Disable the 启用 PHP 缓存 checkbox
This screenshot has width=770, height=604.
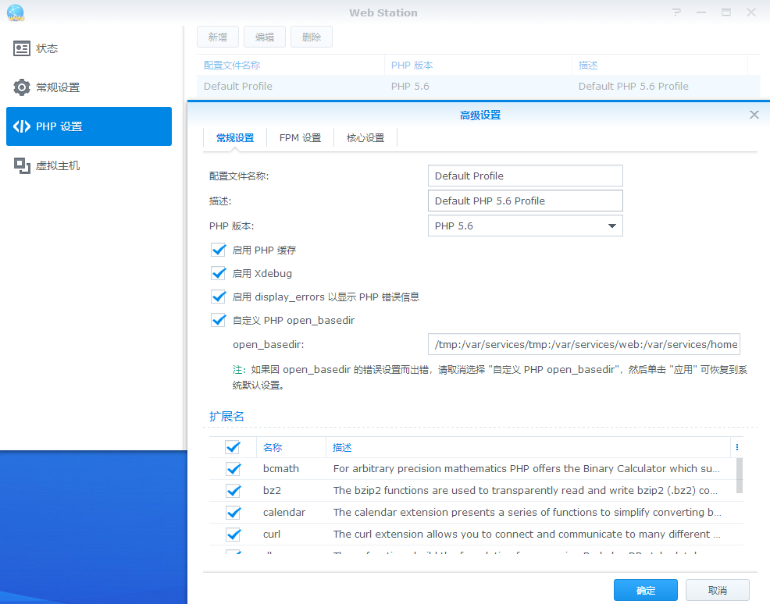point(219,250)
